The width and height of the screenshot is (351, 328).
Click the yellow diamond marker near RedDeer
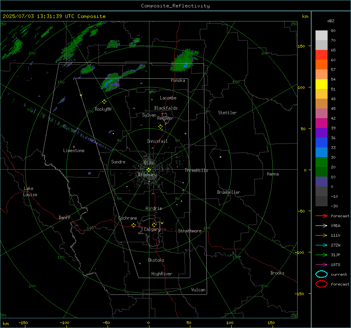[x=160, y=127]
